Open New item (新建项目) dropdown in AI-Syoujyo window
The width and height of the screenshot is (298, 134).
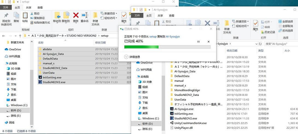(x=240, y=22)
